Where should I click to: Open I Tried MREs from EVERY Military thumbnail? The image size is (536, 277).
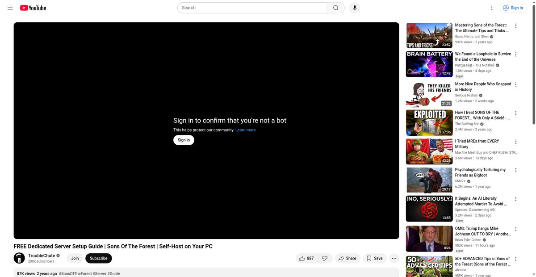pyautogui.click(x=429, y=151)
